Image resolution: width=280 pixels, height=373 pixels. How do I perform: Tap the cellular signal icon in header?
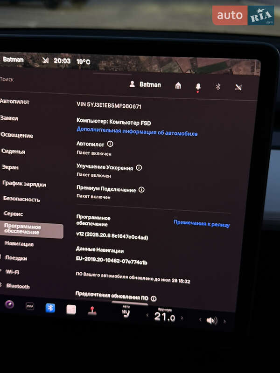point(238,87)
